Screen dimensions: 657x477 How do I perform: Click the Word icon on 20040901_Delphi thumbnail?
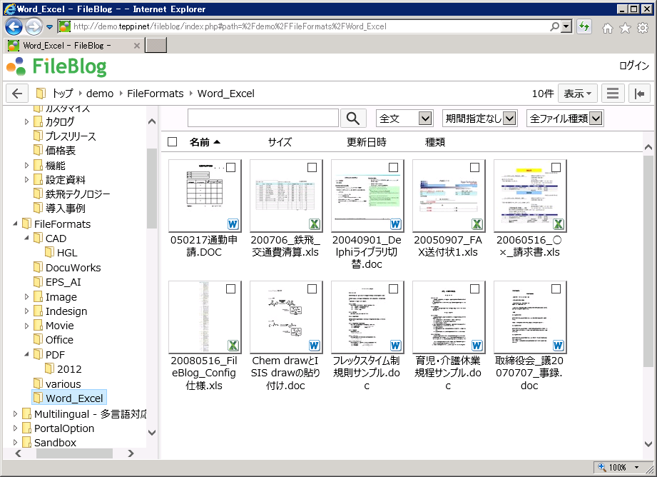pos(395,224)
